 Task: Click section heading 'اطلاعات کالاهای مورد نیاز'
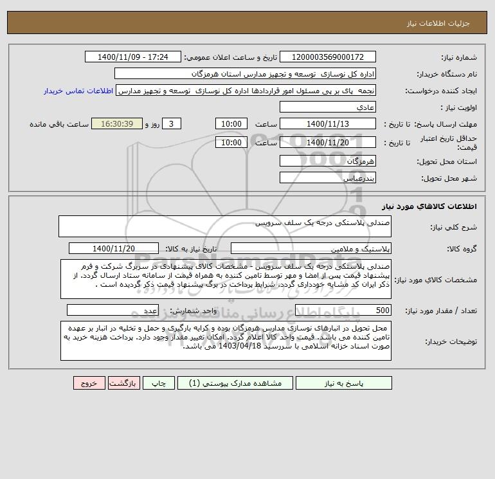pyautogui.click(x=429, y=206)
